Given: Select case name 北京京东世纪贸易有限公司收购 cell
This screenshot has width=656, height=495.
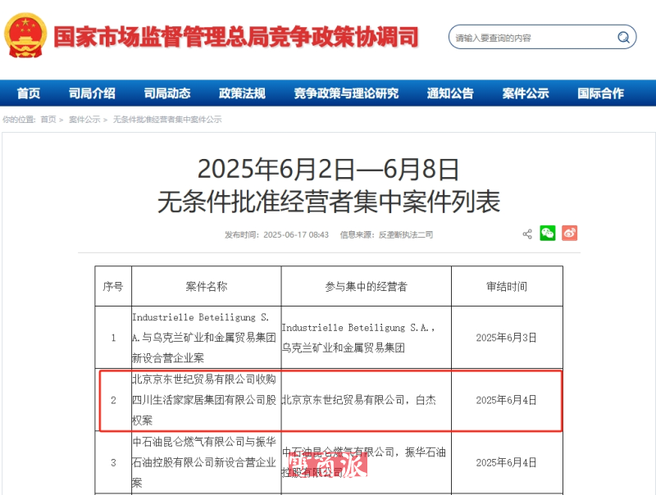Looking at the screenshot, I should [x=207, y=400].
